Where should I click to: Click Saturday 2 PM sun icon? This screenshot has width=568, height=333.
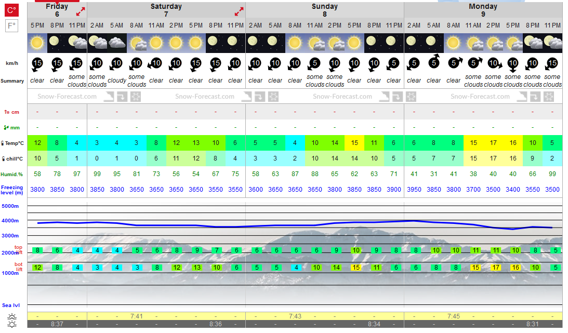(176, 43)
